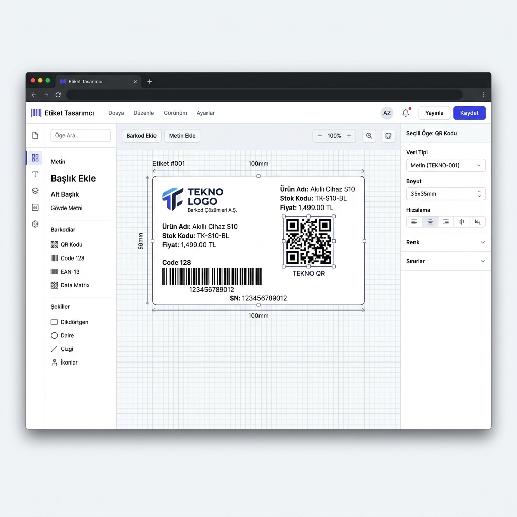Add a Data Matrix element
The height and width of the screenshot is (517, 517).
point(71,285)
